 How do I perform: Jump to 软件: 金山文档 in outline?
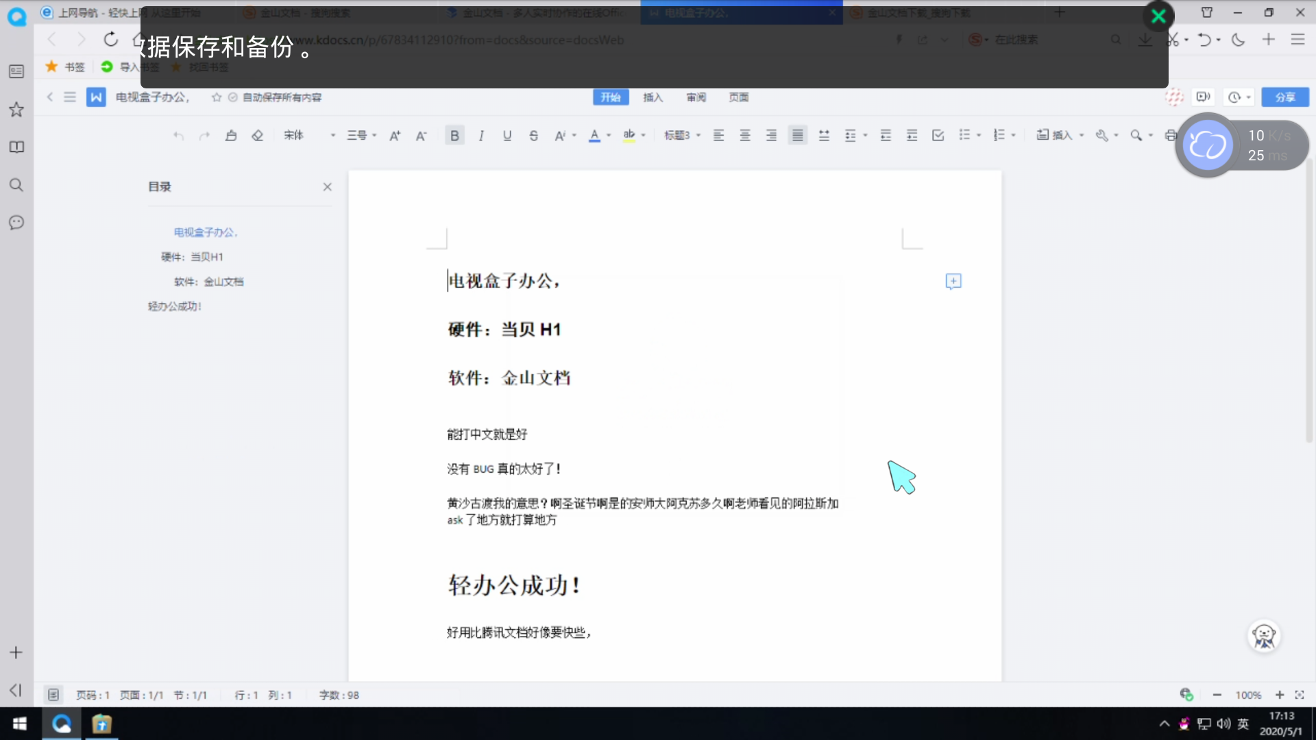pyautogui.click(x=208, y=282)
